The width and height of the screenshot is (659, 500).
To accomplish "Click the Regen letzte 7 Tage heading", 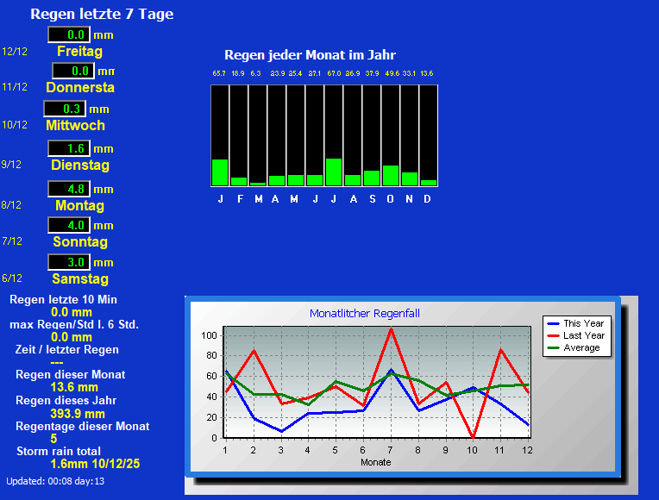I will (x=102, y=14).
